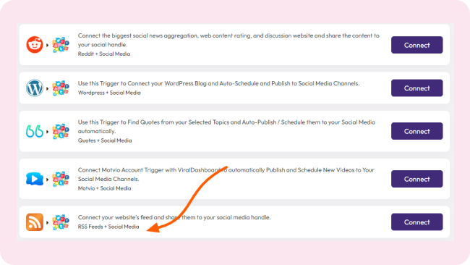Image resolution: width=470 pixels, height=265 pixels.
Task: Connect the Wordpress + Social Media trigger
Action: click(416, 88)
